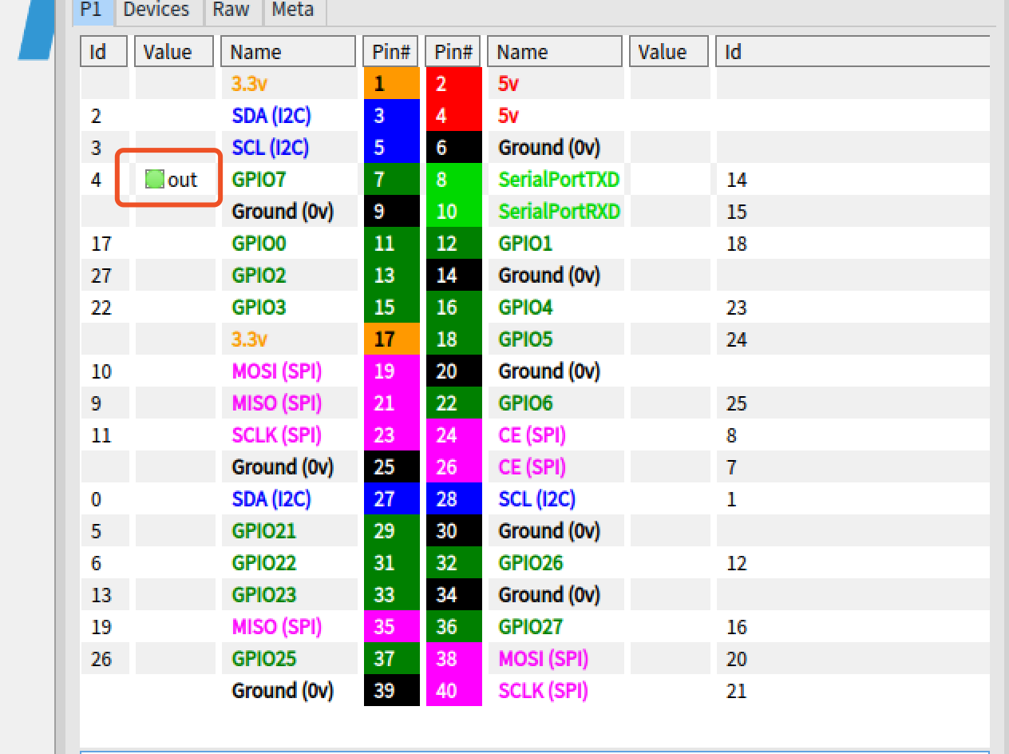Select the GPIO25 name on pin 37
The image size is (1009, 754).
(264, 658)
